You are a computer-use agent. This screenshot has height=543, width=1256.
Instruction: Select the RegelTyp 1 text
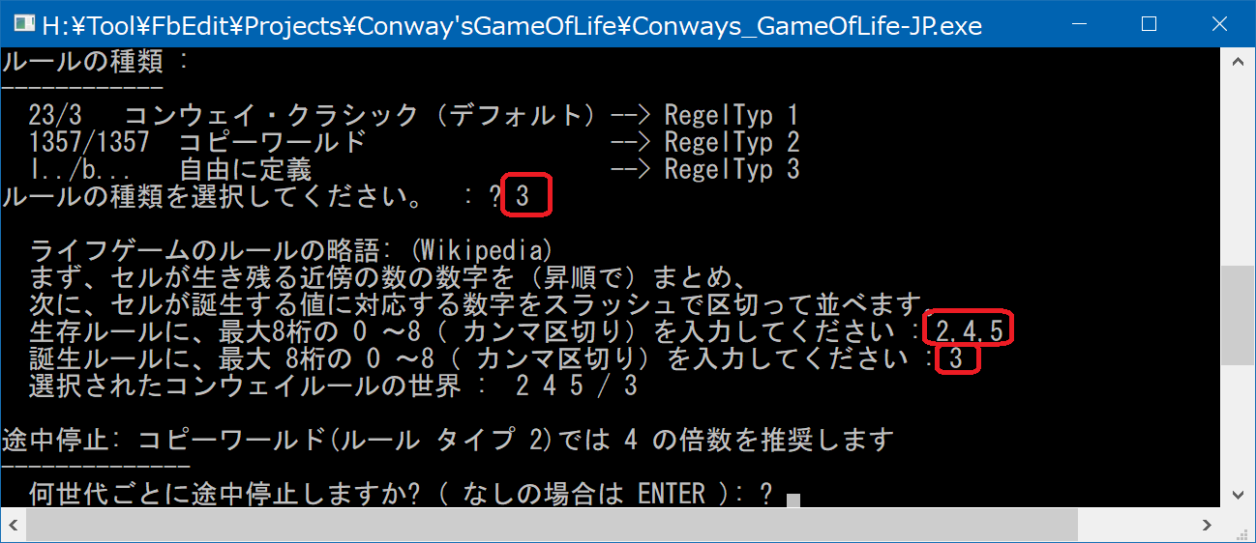(732, 116)
